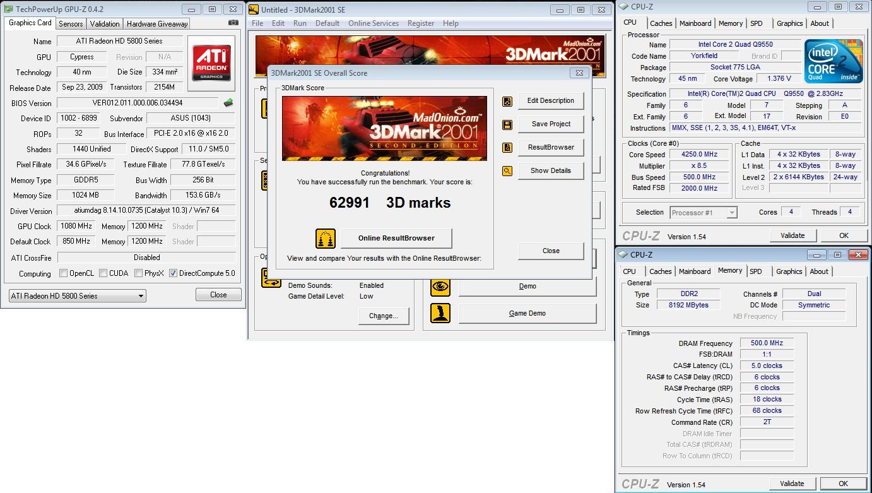The width and height of the screenshot is (872, 493).
Task: Click Validate in the upper CPU-Z window
Action: (792, 235)
